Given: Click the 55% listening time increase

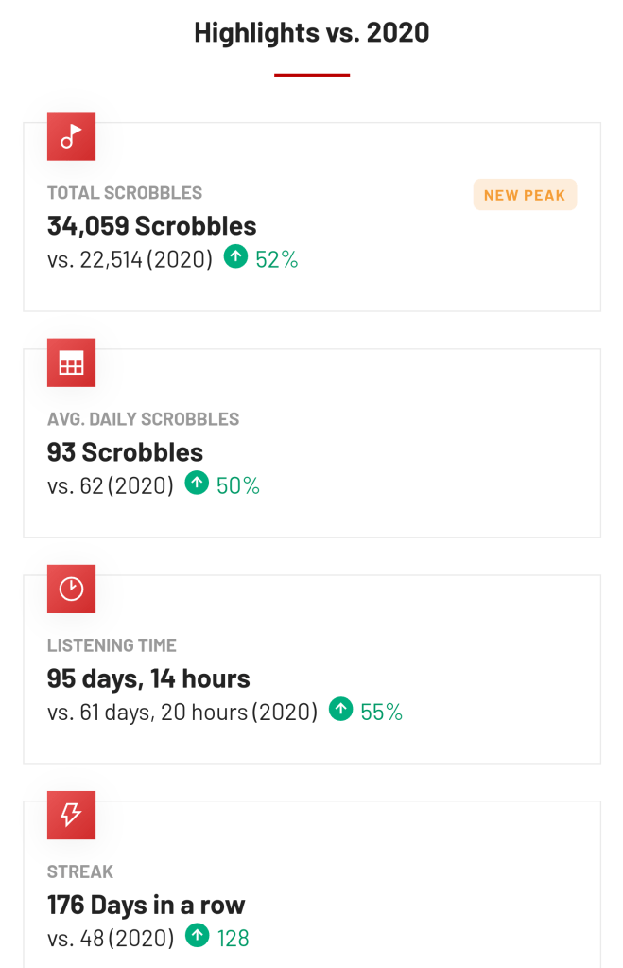Looking at the screenshot, I should pyautogui.click(x=382, y=712).
